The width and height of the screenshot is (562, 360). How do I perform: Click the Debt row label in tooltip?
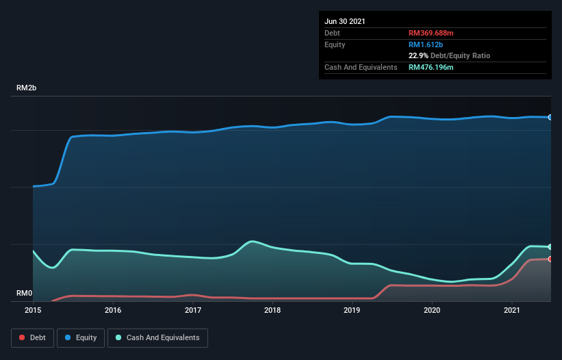coord(332,33)
